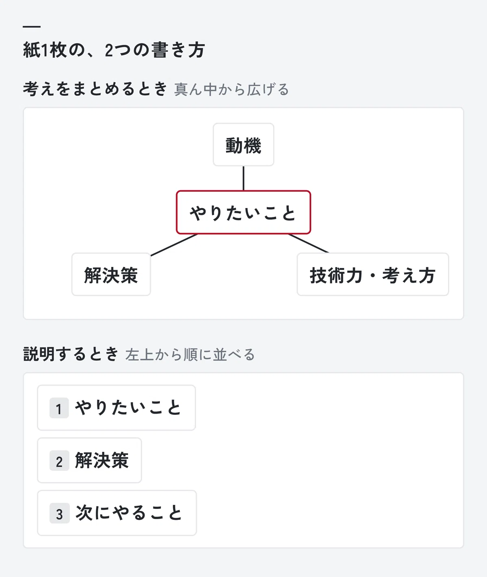The width and height of the screenshot is (487, 577).
Task: Click the 左上から順に並べる caption text
Action: (190, 355)
